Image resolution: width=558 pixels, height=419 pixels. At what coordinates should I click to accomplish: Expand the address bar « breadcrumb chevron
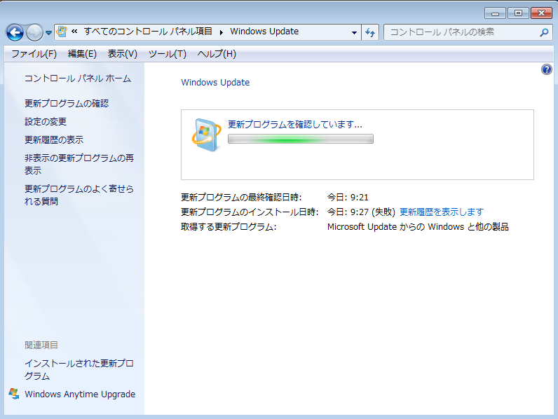tap(74, 32)
